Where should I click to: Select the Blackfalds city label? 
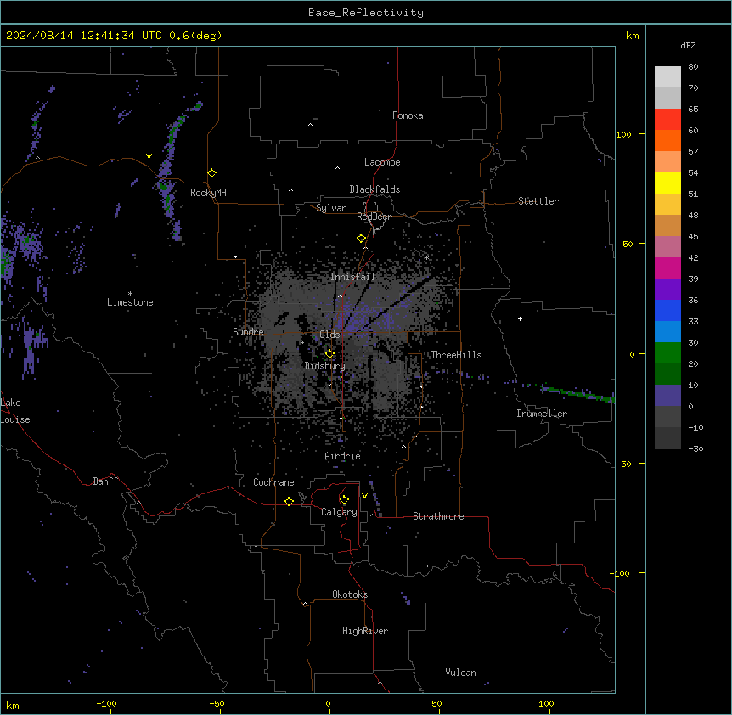click(374, 189)
